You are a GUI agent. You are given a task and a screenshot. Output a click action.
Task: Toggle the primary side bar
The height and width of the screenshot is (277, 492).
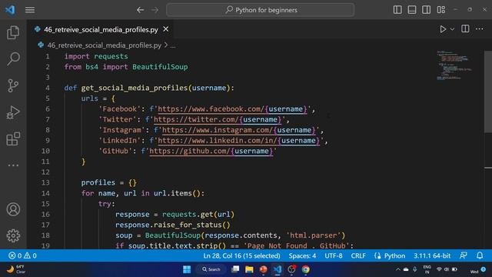pos(397,10)
